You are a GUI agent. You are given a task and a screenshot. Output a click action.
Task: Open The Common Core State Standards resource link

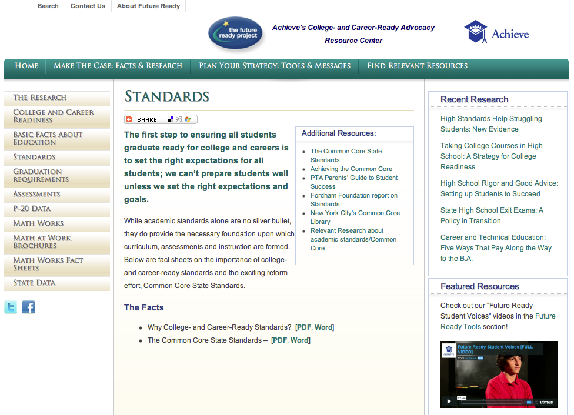pos(346,156)
